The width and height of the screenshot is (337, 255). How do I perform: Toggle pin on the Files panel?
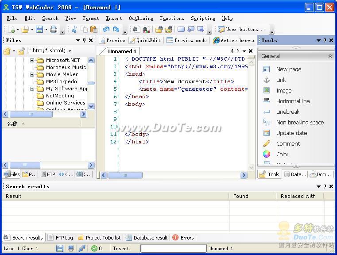point(85,40)
